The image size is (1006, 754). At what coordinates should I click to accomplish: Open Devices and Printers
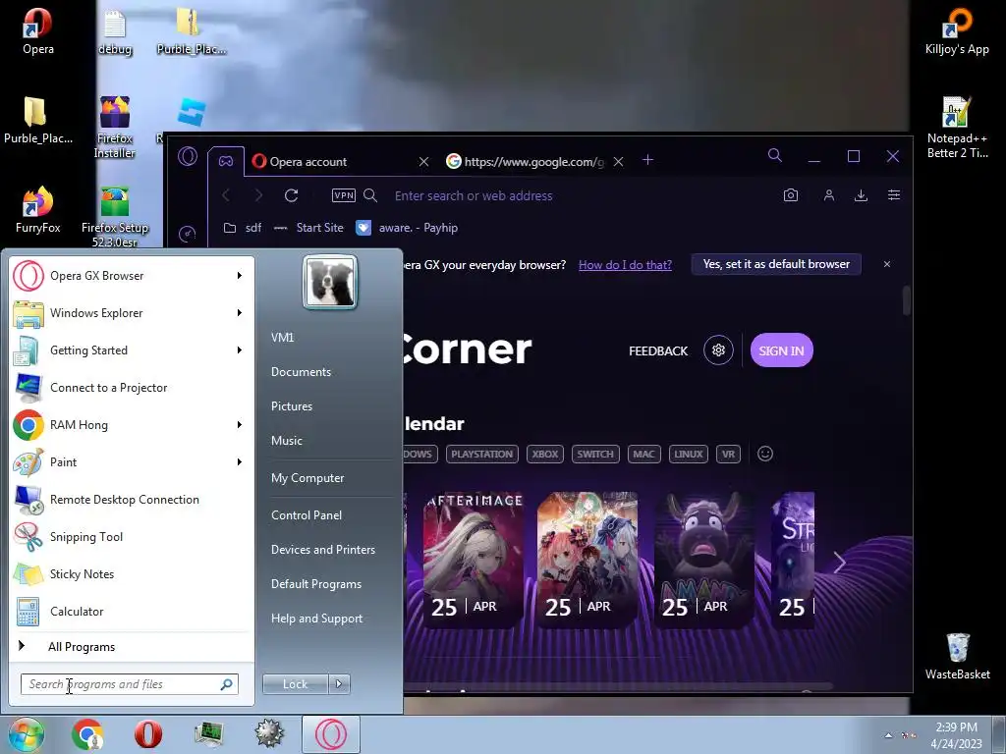coord(323,550)
